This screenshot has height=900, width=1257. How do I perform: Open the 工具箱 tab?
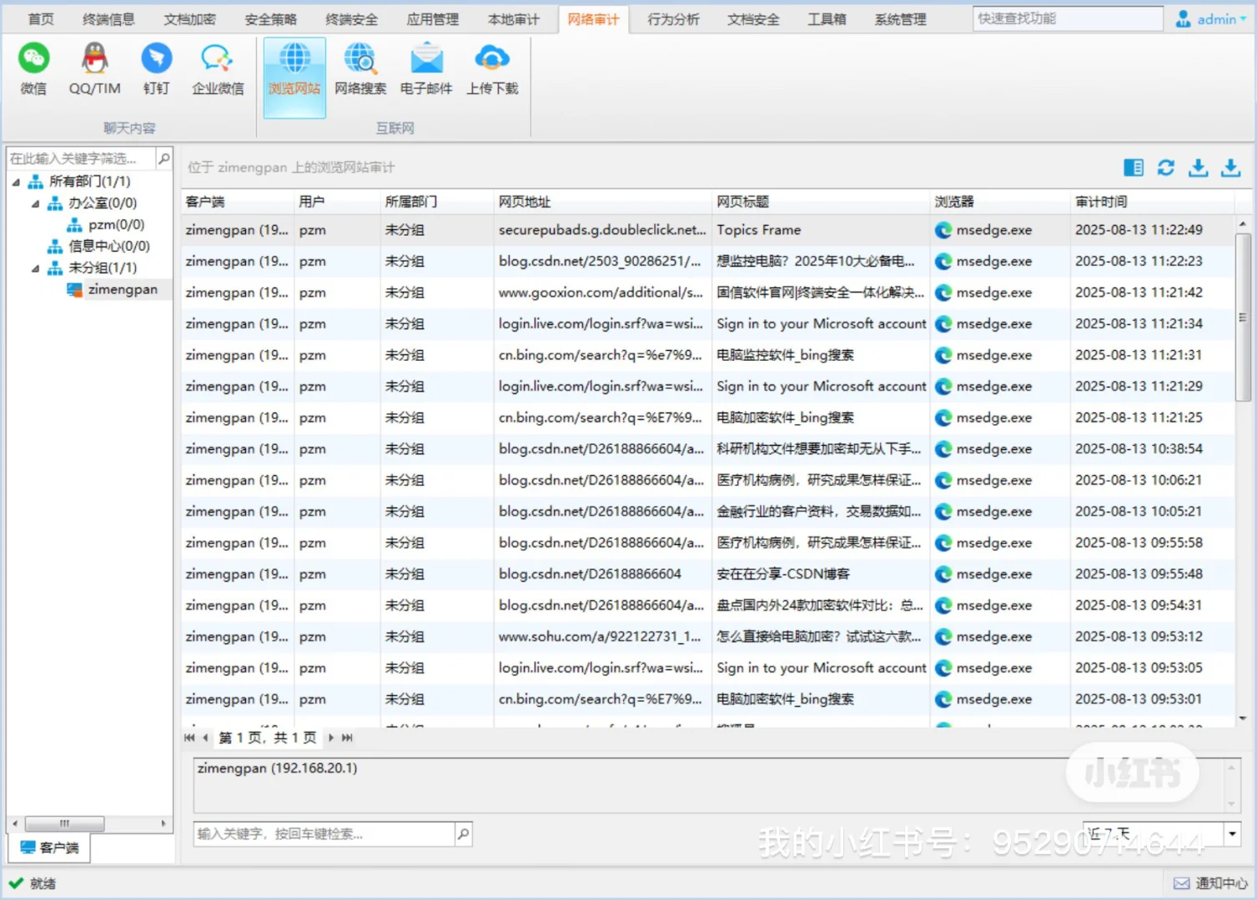coord(827,19)
